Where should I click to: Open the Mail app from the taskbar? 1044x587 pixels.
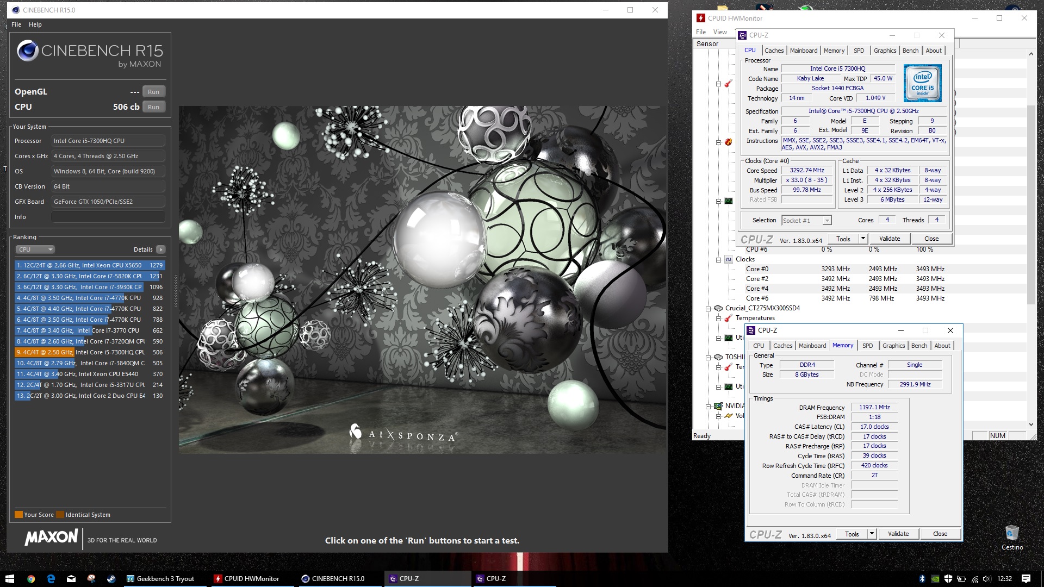tap(71, 579)
